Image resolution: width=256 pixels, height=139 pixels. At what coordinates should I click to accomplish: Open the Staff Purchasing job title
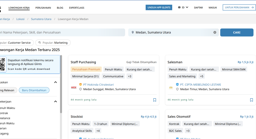click(x=83, y=62)
